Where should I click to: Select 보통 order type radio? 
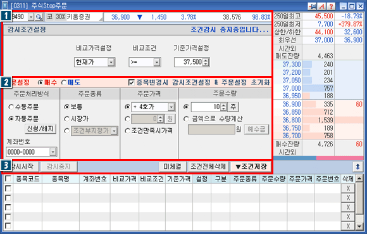point(66,107)
